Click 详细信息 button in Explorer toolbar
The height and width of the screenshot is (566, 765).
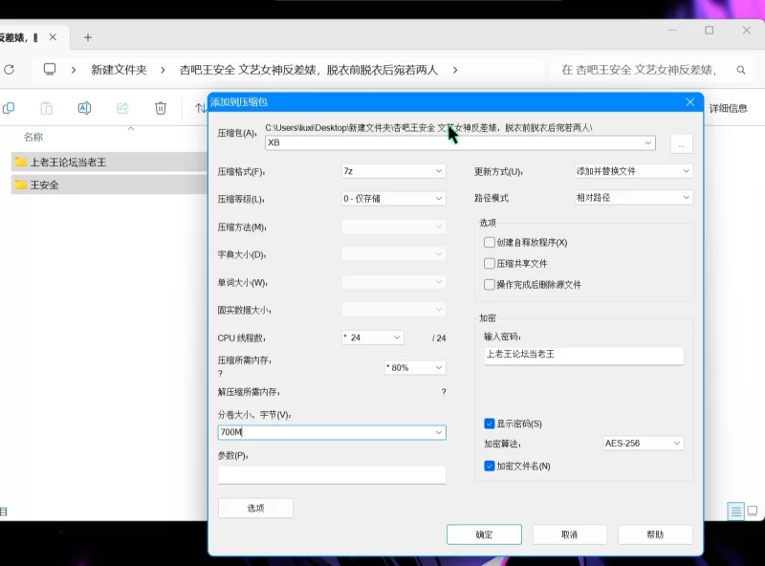tap(729, 108)
